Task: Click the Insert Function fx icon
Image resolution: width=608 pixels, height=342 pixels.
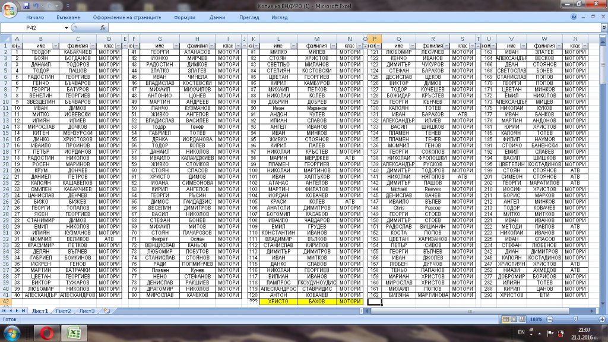Action: point(103,27)
